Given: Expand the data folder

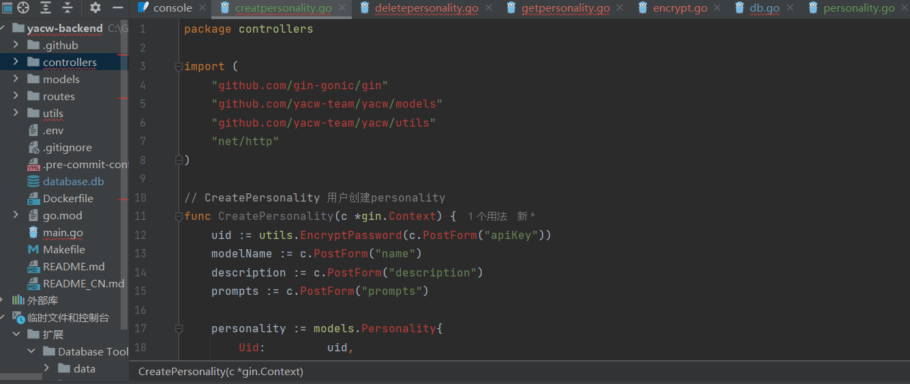Looking at the screenshot, I should click(x=46, y=368).
